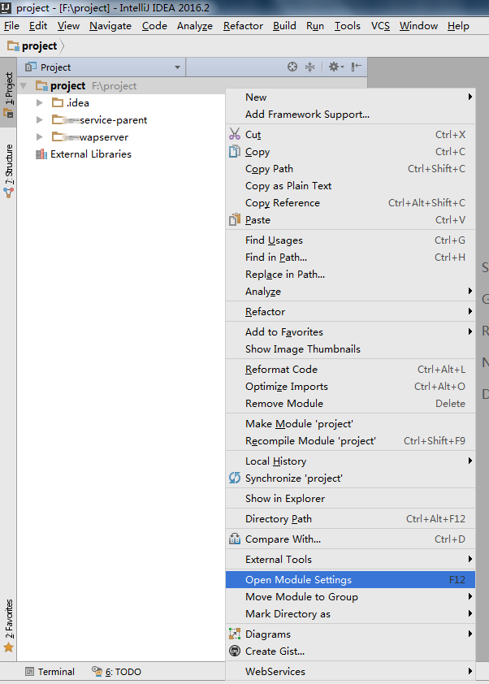Viewport: 489px width, 684px height.
Task: Click the .idea folder icon
Action: (58, 102)
